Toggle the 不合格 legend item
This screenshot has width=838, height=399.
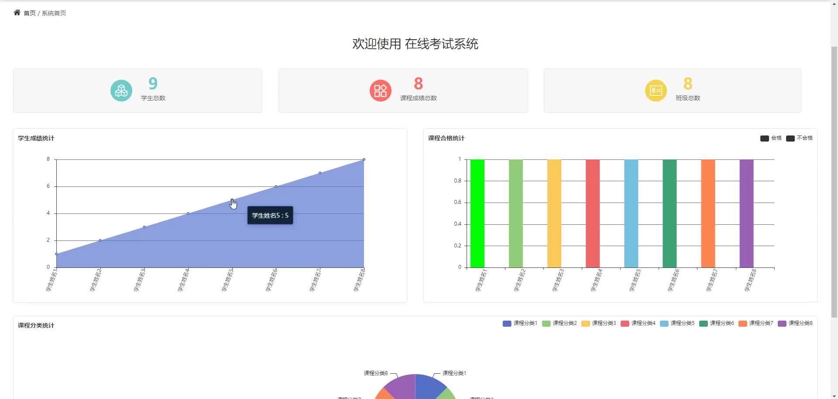point(799,138)
